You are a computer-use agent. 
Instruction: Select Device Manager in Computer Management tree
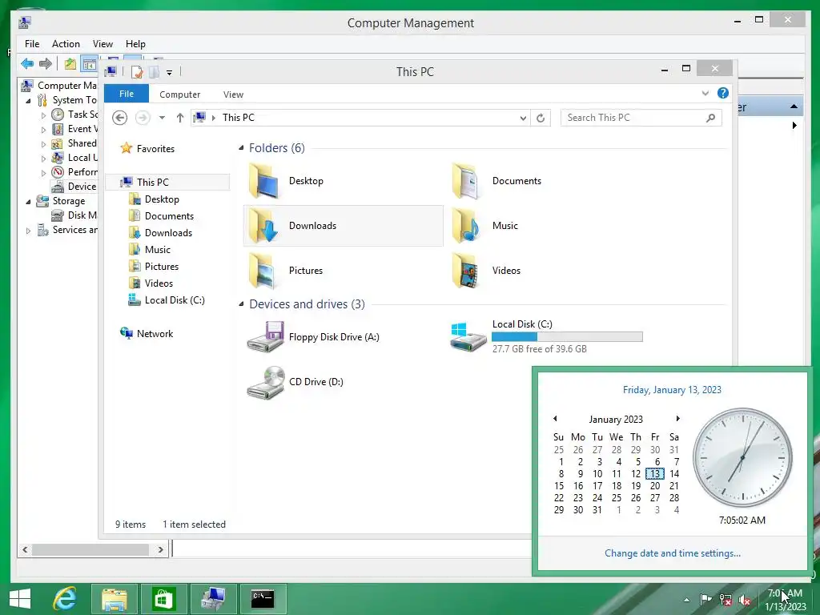(x=74, y=186)
